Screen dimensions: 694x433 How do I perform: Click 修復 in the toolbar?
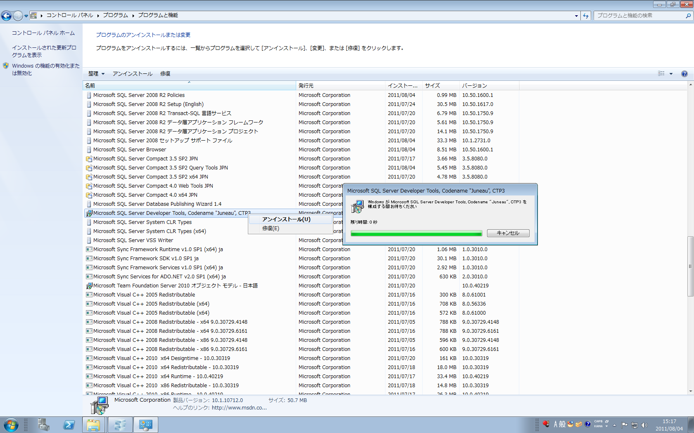coord(165,74)
